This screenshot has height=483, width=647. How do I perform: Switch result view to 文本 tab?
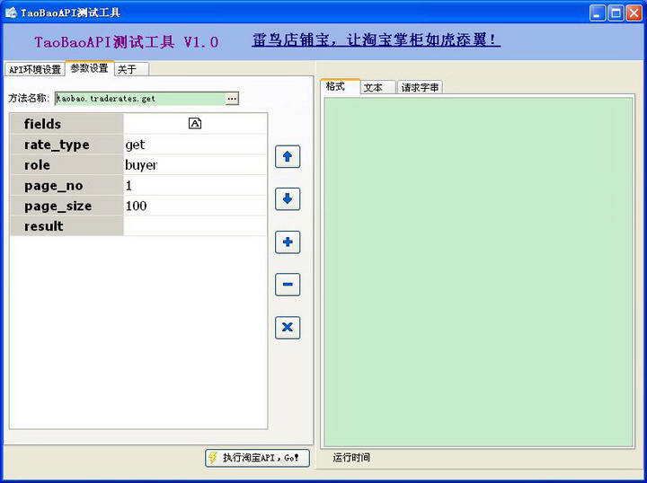[x=378, y=87]
